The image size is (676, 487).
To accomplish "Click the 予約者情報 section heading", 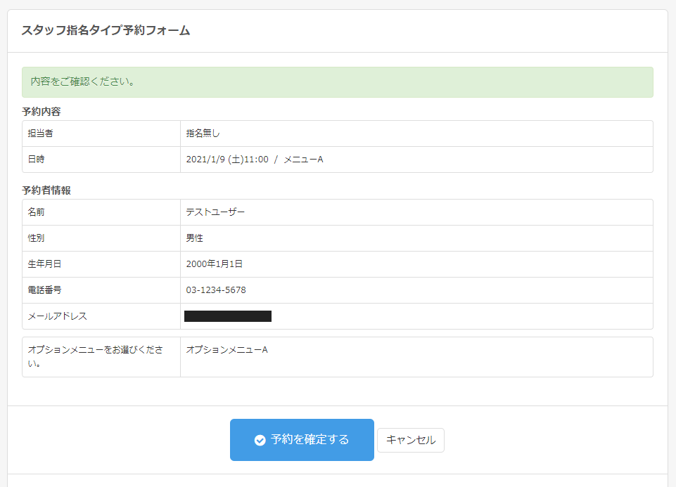I will tap(46, 190).
